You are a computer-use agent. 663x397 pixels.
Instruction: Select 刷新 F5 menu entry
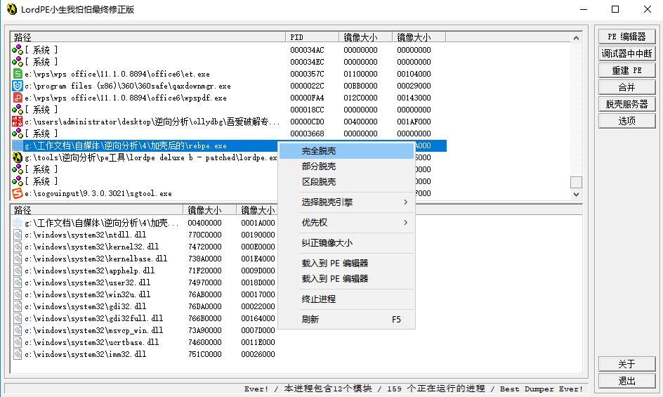tap(346, 320)
